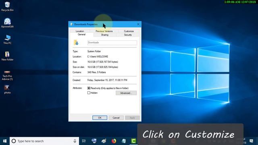Click the Downloads folder name field

[112, 43]
